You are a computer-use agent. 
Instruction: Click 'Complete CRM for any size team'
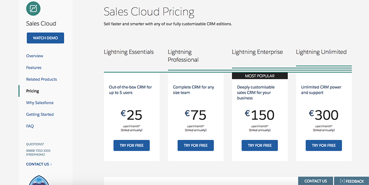pos(194,89)
